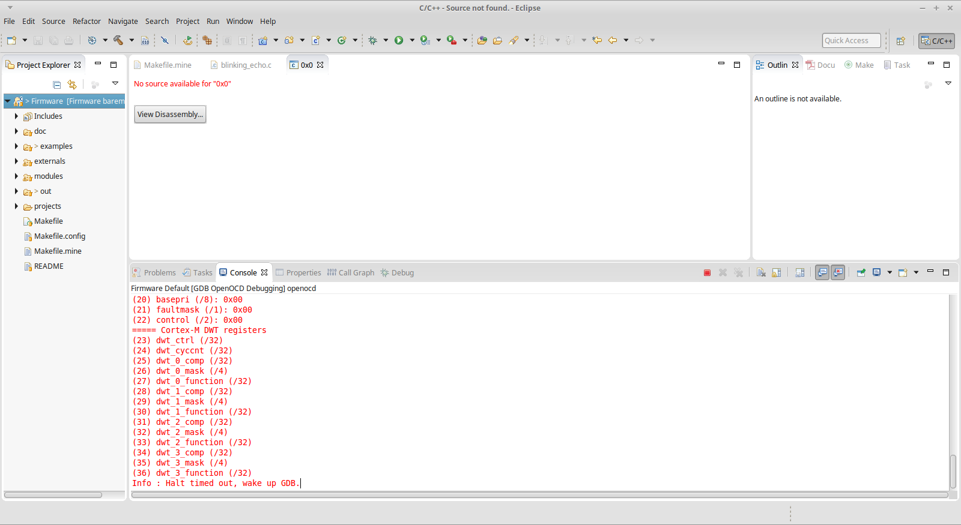
Task: Open the Run launch dropdown arrow
Action: [412, 40]
